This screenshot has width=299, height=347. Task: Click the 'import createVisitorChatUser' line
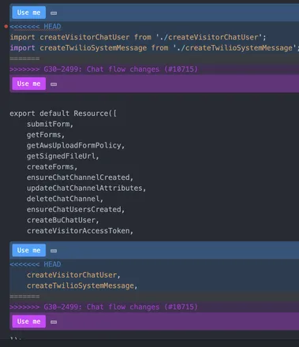click(x=138, y=37)
